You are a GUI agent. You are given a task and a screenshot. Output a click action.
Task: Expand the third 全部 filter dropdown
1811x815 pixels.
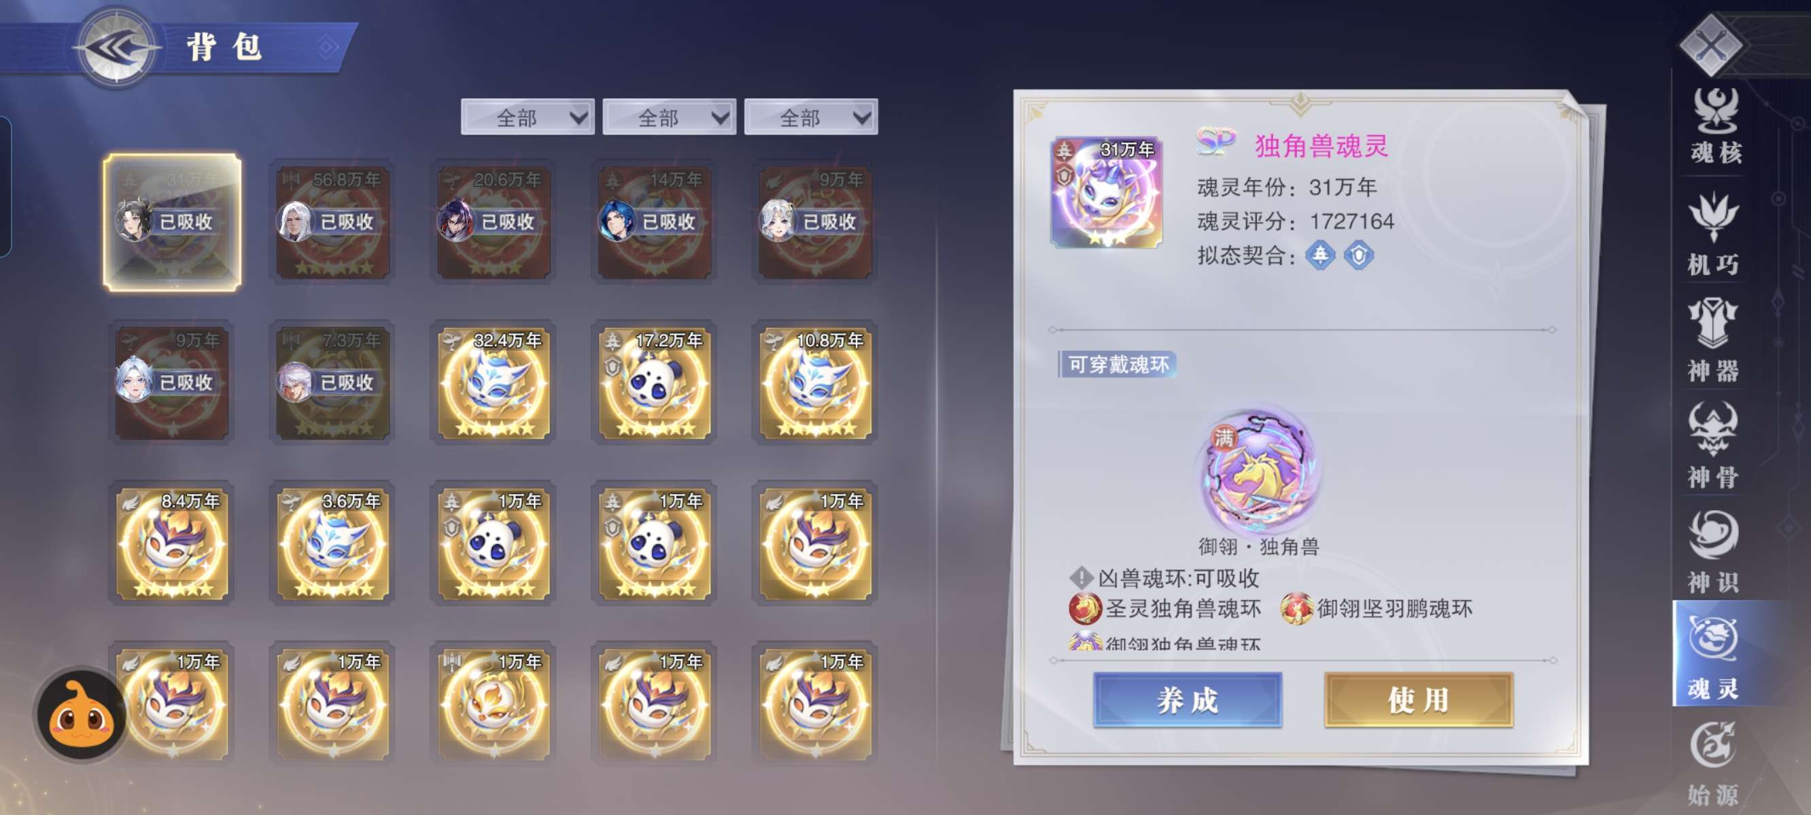811,117
